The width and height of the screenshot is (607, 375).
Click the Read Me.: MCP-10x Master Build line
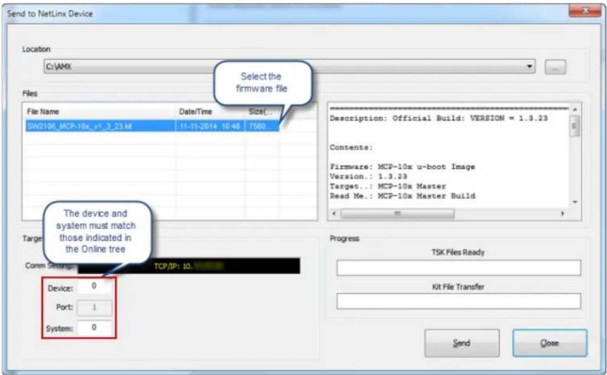(402, 196)
